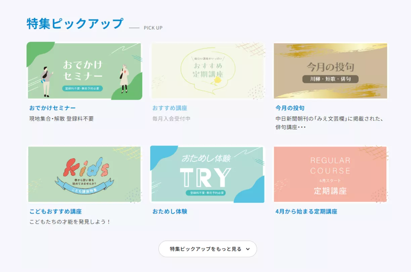Click the PICK UP subtitle label
This screenshot has width=411, height=272.
153,28
